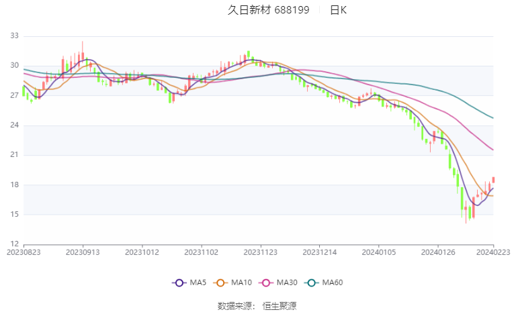Screen dimensions: 514x312
Task: Toggle the MA5 legend series
Action: pyautogui.click(x=189, y=282)
